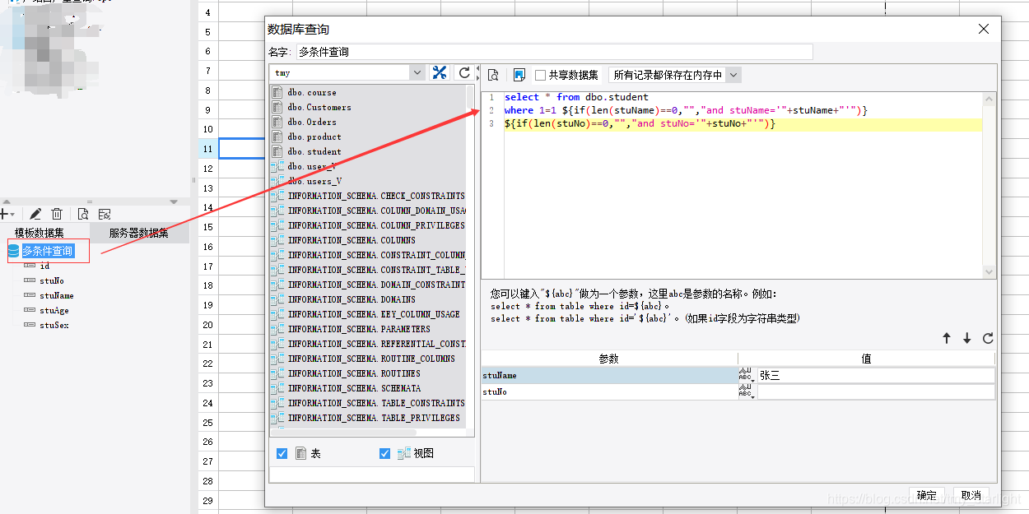Screen dimensions: 1029x514
Task: Click SQL line 3 with stuNo condition
Action: (640, 124)
